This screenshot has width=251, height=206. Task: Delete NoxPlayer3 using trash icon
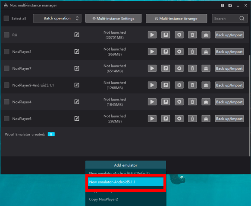(x=192, y=51)
